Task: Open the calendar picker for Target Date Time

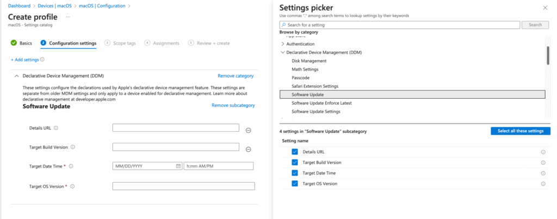Action: [178, 166]
